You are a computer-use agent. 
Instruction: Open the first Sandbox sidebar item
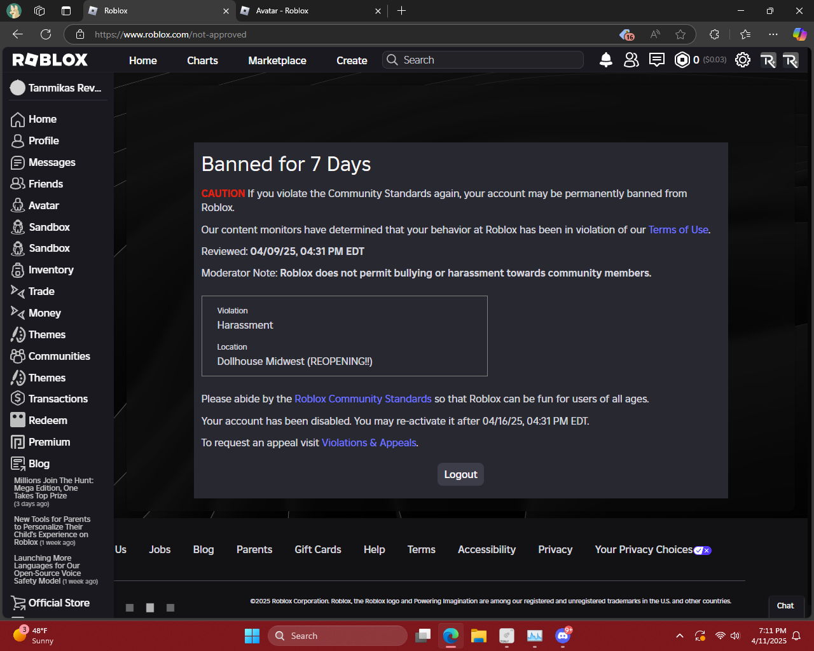point(40,228)
